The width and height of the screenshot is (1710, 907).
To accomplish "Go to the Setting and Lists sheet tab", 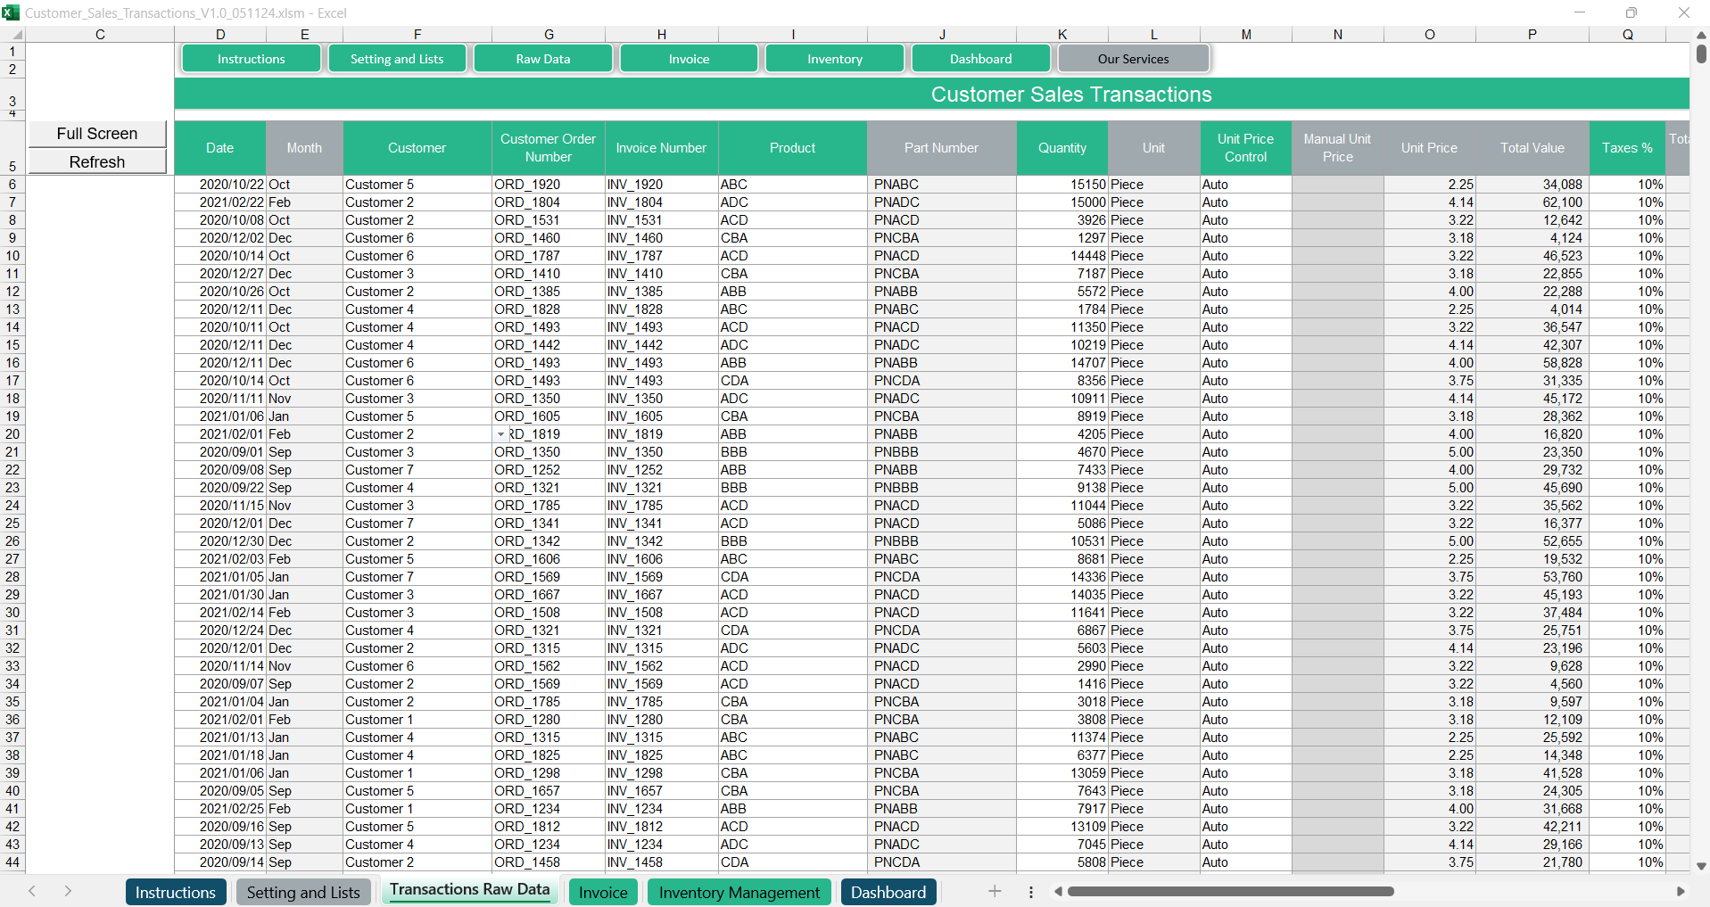I will tap(303, 892).
